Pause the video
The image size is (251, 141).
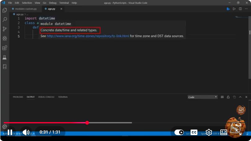(10, 132)
